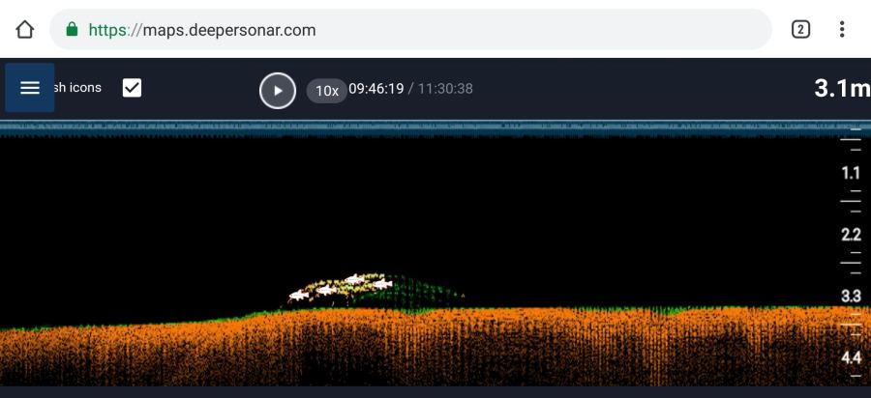Click the 3.1m depth reading
Screen dimensions: 871x398
click(x=841, y=89)
